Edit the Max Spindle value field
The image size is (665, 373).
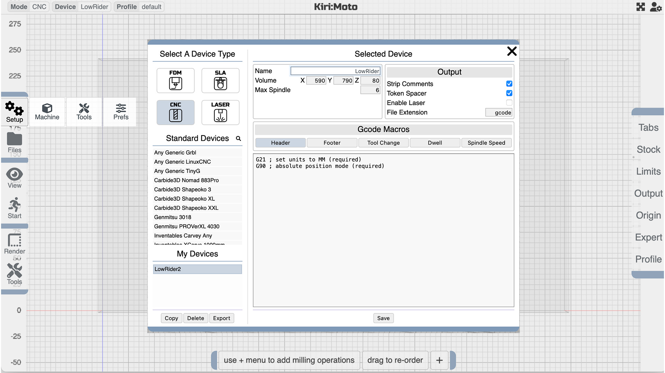pyautogui.click(x=370, y=90)
